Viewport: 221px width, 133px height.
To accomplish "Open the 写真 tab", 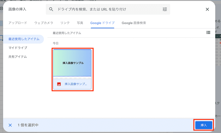I will click(x=80, y=23).
